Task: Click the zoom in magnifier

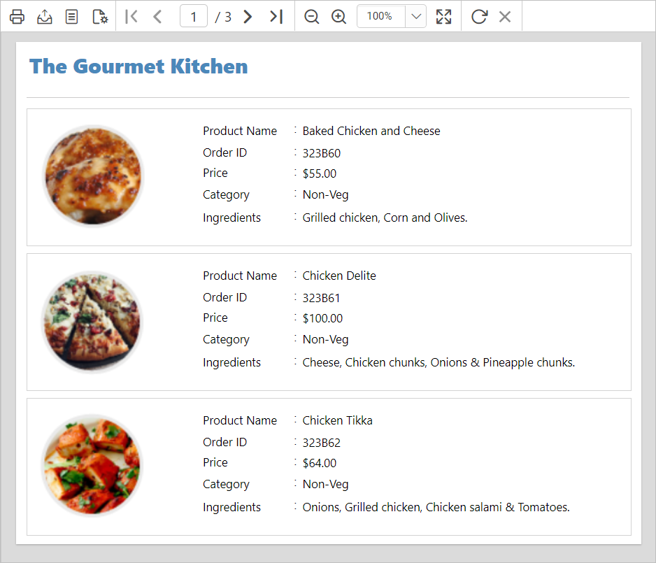Action: click(338, 17)
